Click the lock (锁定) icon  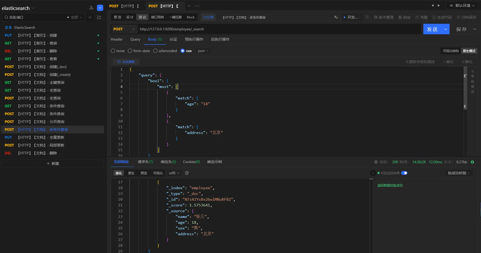[x=400, y=17]
